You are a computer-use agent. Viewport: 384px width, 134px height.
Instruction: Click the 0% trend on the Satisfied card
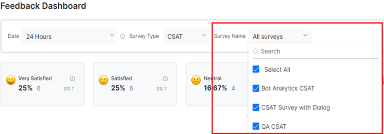coord(162,89)
